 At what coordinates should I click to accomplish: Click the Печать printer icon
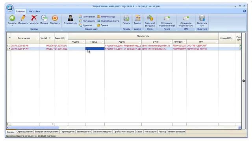pos(126,18)
